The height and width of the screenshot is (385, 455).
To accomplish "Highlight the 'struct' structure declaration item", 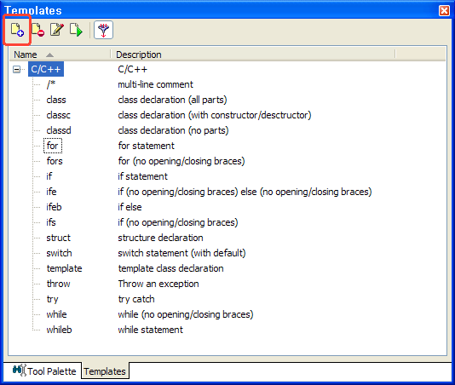I will (58, 238).
